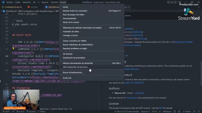Viewport: 202px width, 113px height.
Task: Toggle secondary sidebar layout icon in title bar
Action: point(175,2)
